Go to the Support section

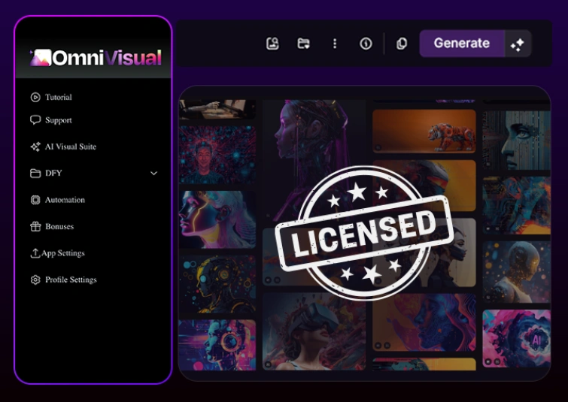click(59, 120)
